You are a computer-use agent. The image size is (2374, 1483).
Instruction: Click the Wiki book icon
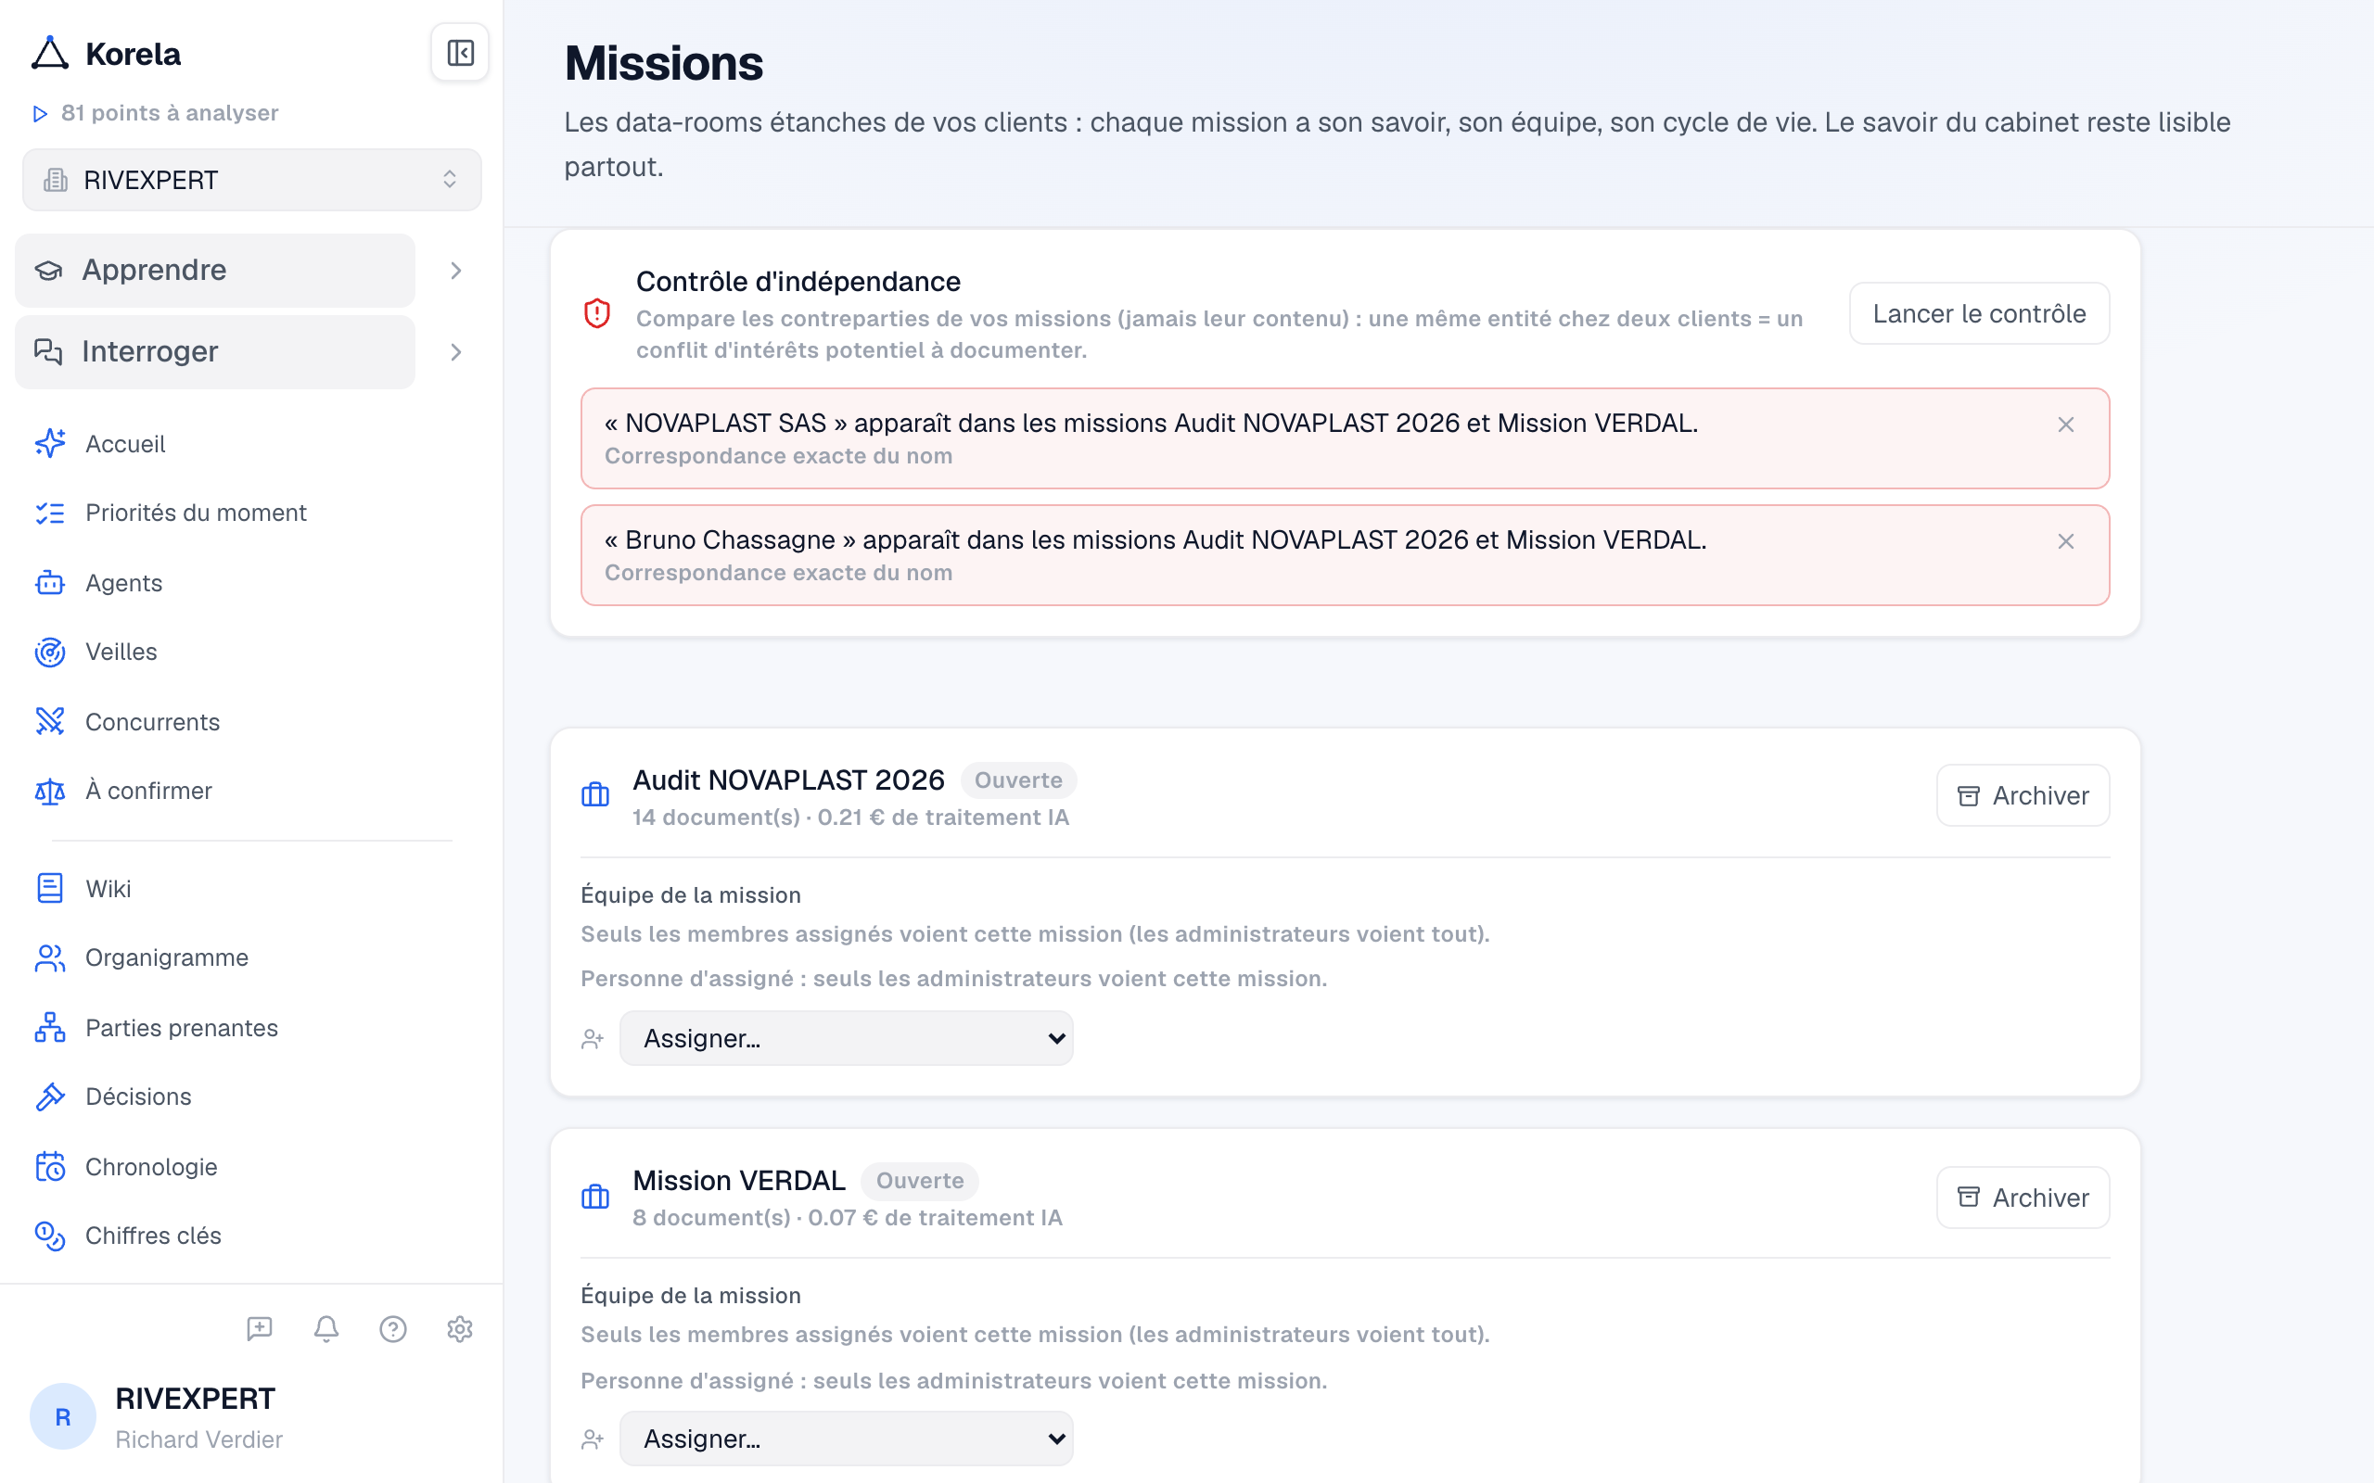(50, 889)
